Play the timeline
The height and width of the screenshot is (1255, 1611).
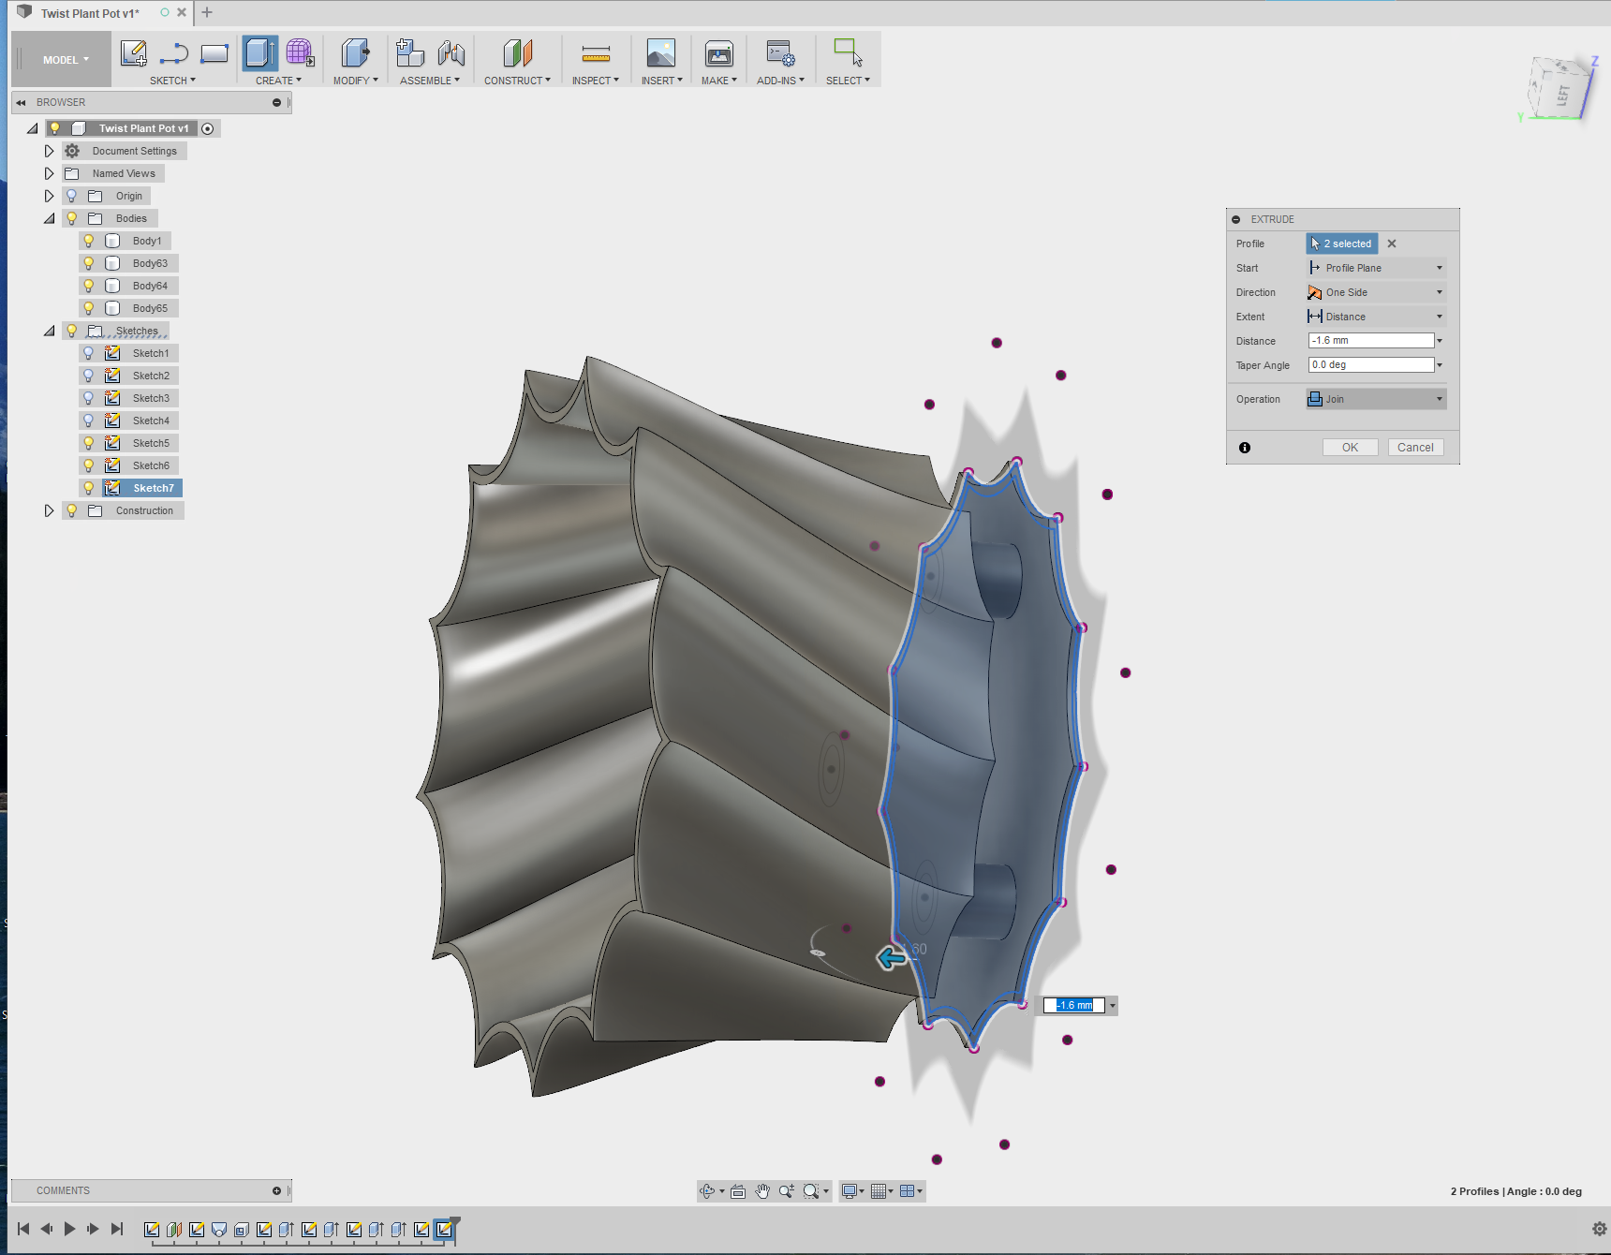click(x=69, y=1229)
